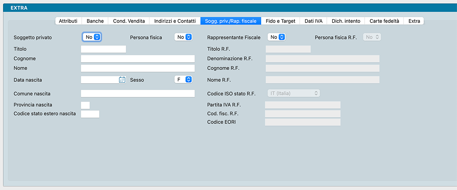Screen dimensions: 457x190
Task: Click the Nome text field
Action: pos(137,68)
